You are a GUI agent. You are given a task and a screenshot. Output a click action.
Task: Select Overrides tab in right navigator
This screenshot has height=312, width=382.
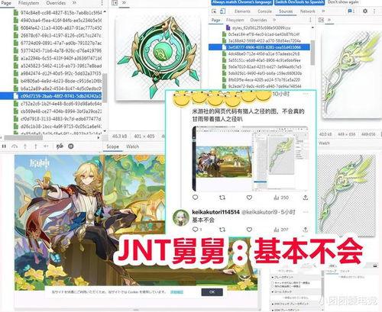tap(258, 20)
